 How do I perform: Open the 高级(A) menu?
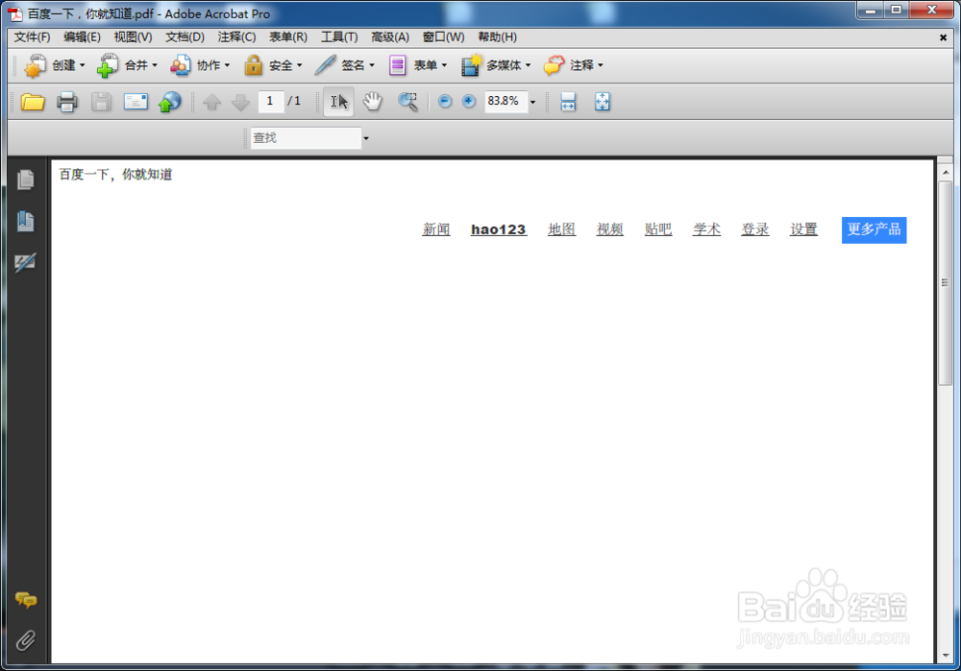(x=390, y=37)
